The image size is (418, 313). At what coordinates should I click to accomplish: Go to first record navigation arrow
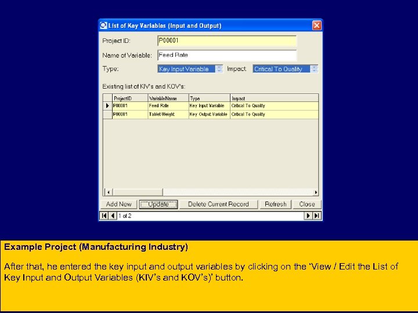coord(104,216)
